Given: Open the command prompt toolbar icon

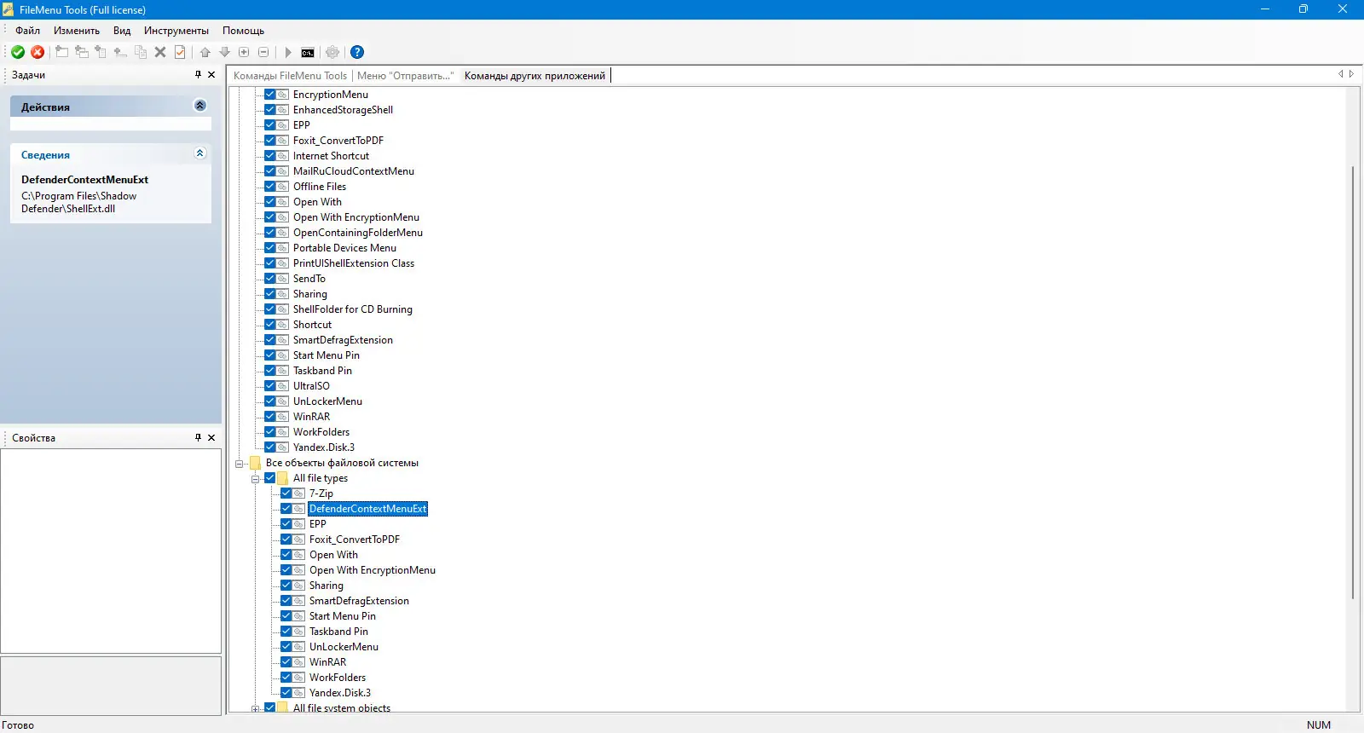Looking at the screenshot, I should pyautogui.click(x=308, y=53).
